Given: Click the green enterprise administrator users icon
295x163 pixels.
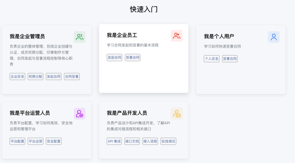Looking at the screenshot, I should coord(80,37).
